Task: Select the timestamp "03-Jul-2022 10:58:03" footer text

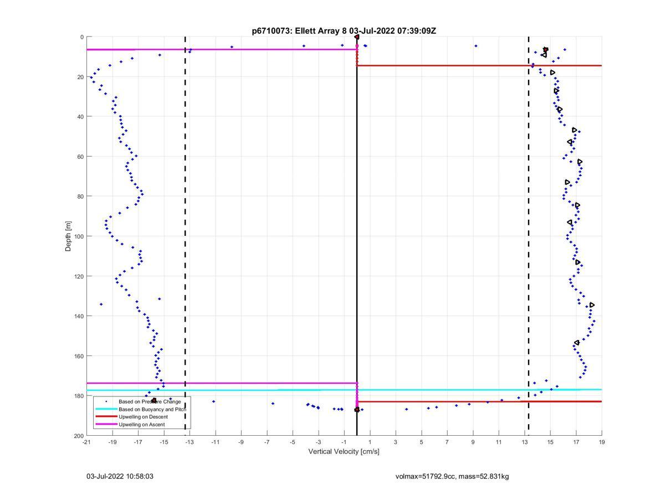Action: tap(120, 476)
